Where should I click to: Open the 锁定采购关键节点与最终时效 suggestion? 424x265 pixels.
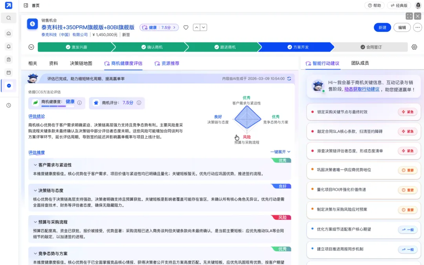(x=342, y=112)
